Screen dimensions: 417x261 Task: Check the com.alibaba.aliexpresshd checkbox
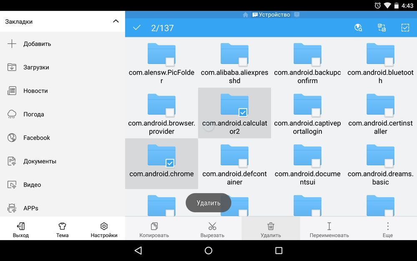(243, 62)
